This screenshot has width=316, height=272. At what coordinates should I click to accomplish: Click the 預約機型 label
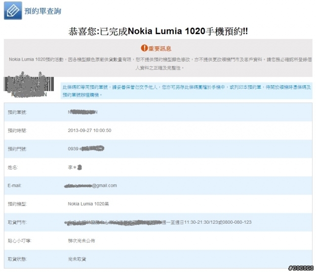coord(17,204)
